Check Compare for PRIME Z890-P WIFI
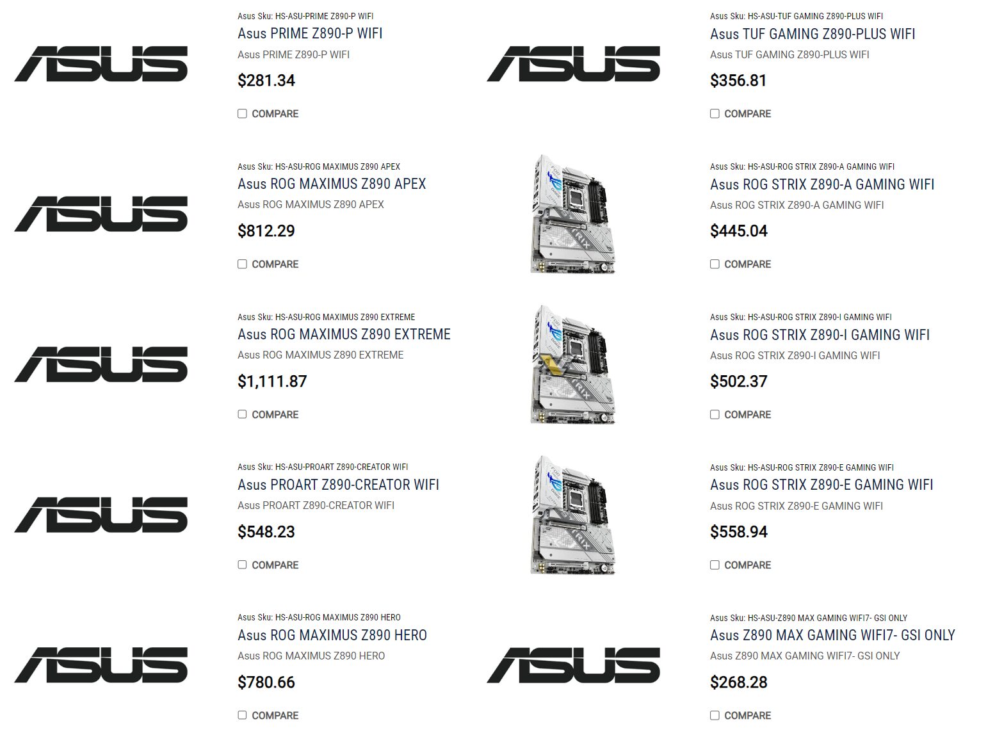This screenshot has width=995, height=735. pos(242,113)
